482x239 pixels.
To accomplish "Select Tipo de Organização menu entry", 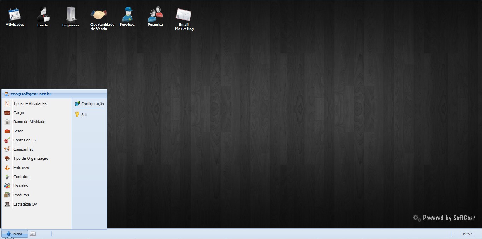I will [x=37, y=158].
